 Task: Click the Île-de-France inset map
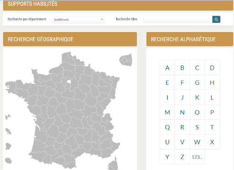coord(126,60)
